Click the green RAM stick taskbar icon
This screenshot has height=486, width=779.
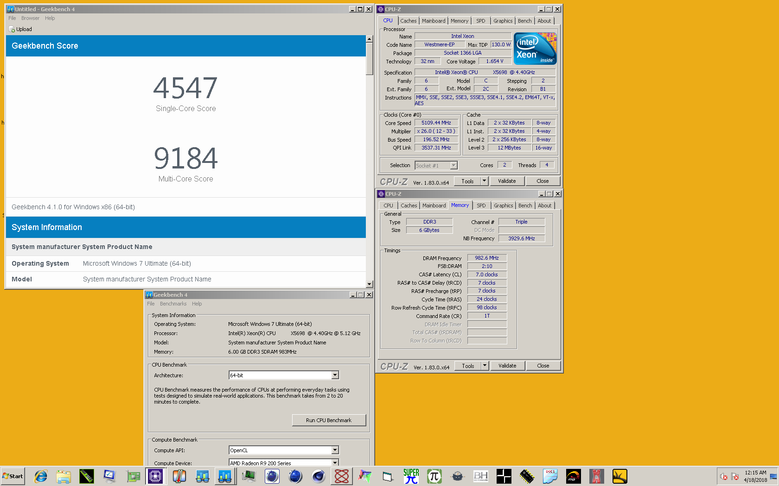coord(87,476)
